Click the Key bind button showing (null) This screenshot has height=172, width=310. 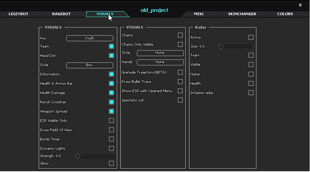89,38
